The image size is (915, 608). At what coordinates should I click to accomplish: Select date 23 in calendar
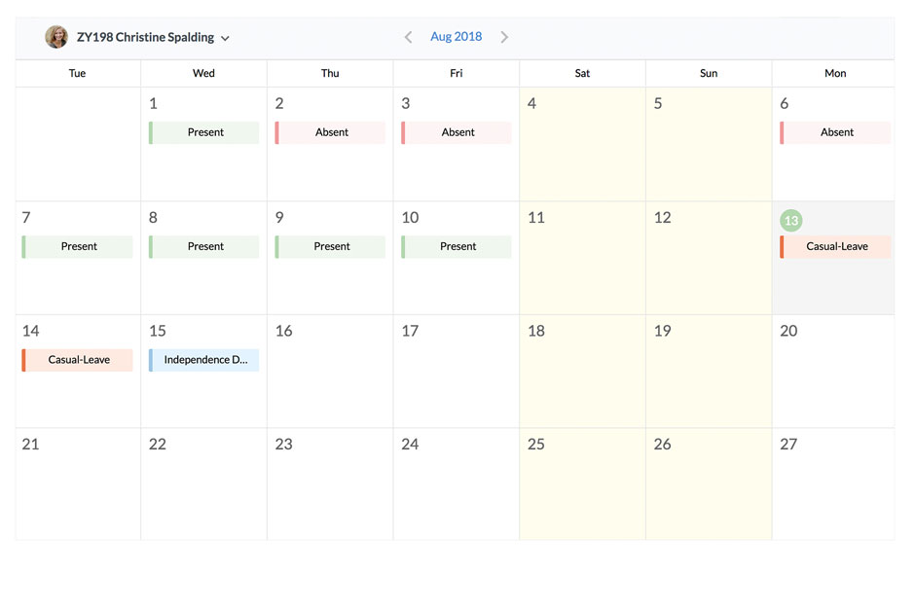(x=330, y=484)
